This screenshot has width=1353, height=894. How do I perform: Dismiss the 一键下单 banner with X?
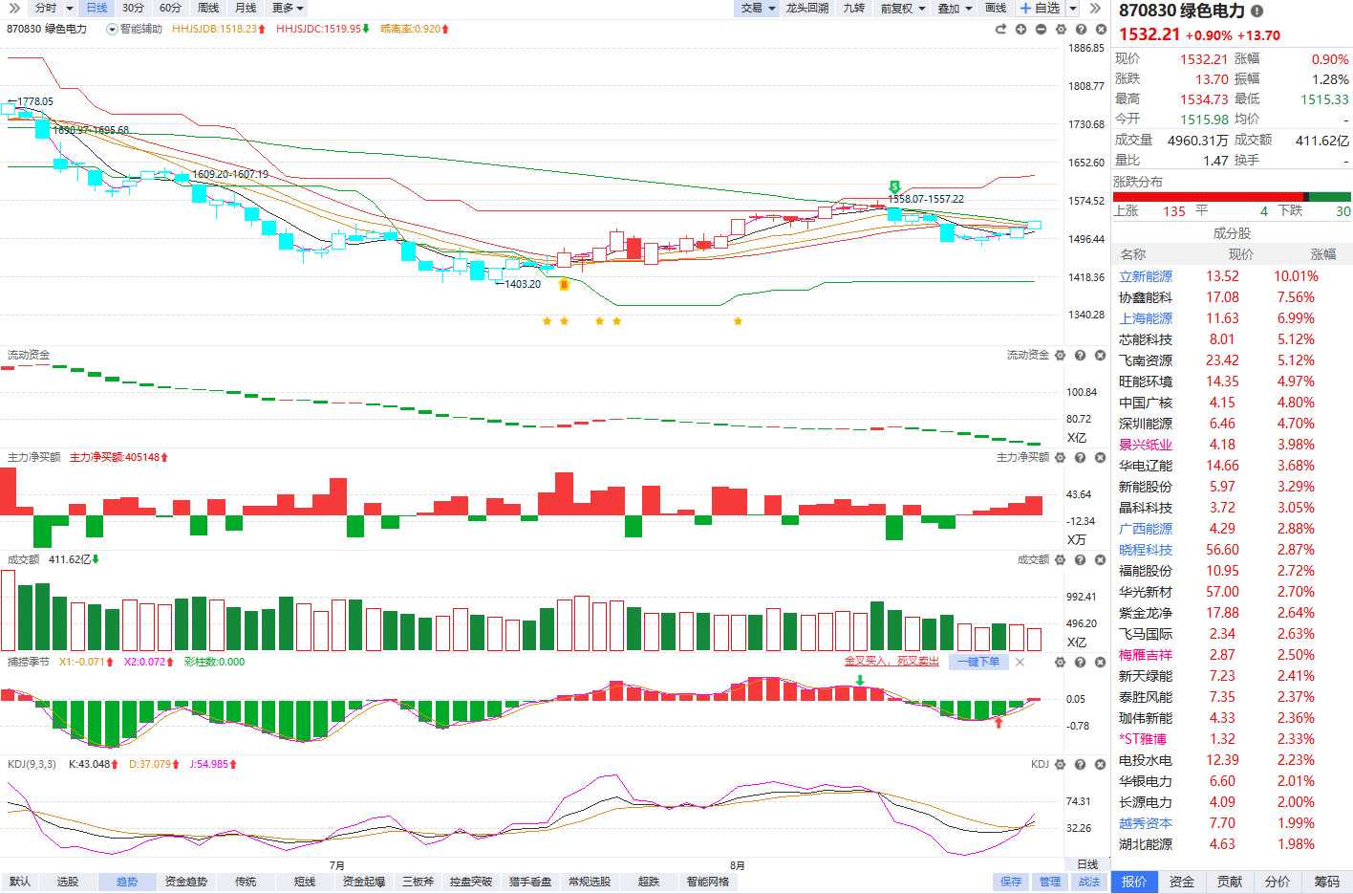[x=1020, y=662]
